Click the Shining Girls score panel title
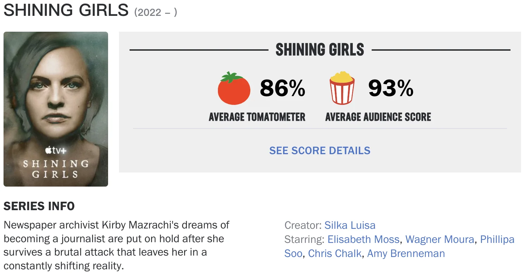 click(x=320, y=50)
